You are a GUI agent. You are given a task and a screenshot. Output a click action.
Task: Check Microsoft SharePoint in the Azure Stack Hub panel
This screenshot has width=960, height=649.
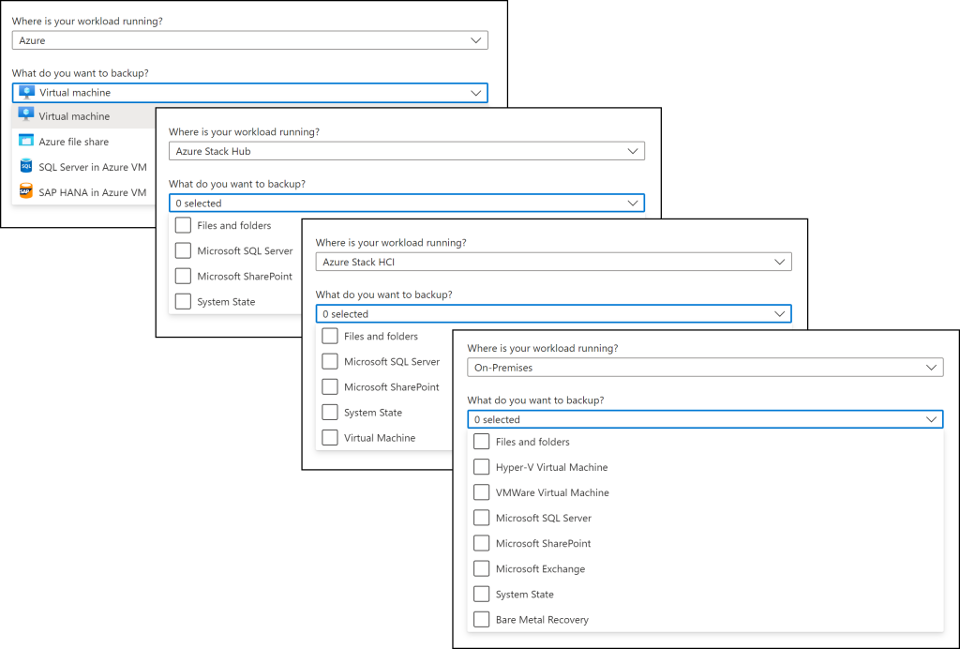coord(183,276)
